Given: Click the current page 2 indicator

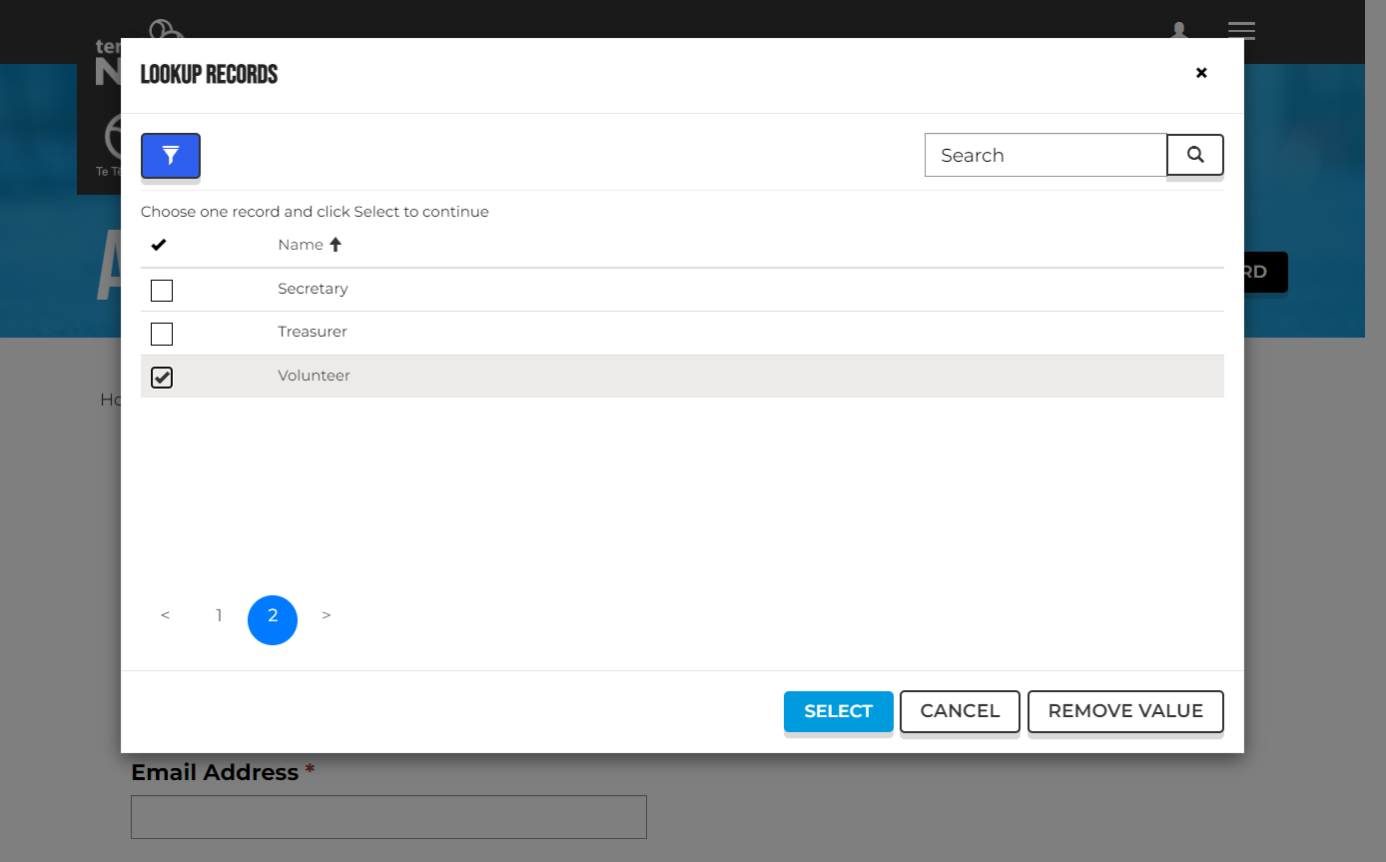Looking at the screenshot, I should tap(273, 620).
